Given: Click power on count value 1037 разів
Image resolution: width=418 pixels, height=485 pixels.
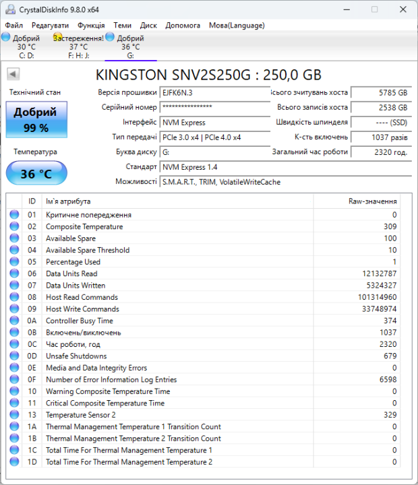Looking at the screenshot, I should pos(381,137).
